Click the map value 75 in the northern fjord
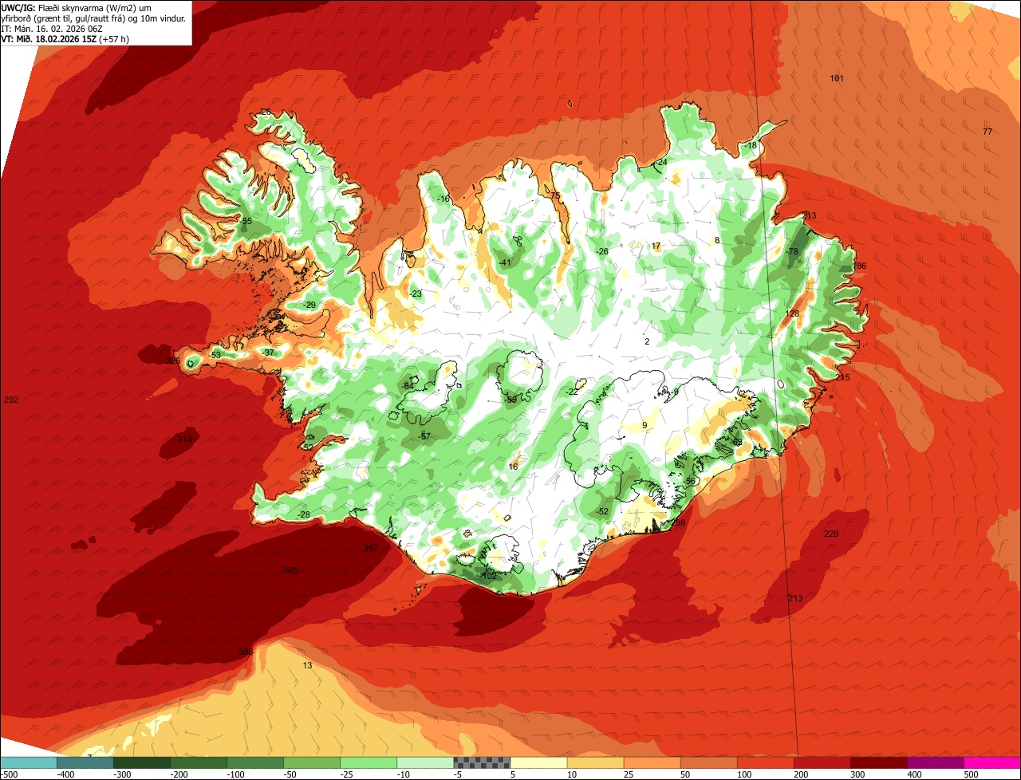Viewport: 1021px width, 780px height. click(556, 195)
